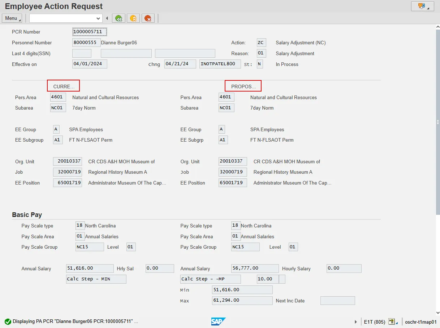Open the Menu dropdown button
This screenshot has width=440, height=328.
tap(12, 18)
